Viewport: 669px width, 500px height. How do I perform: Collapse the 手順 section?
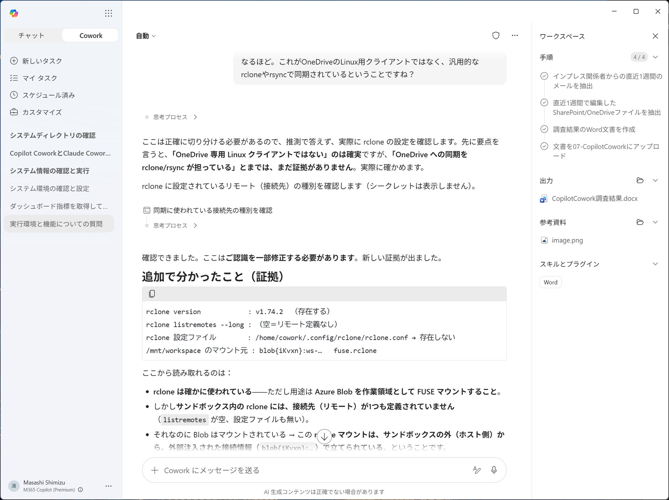(x=655, y=57)
